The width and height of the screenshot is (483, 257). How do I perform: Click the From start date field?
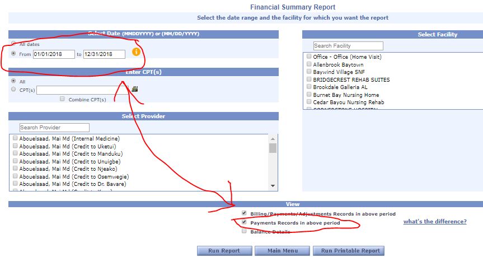[54, 54]
